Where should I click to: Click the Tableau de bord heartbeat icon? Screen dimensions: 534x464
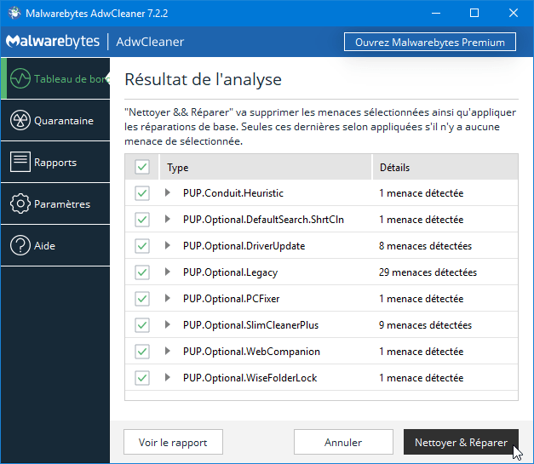pyautogui.click(x=20, y=78)
